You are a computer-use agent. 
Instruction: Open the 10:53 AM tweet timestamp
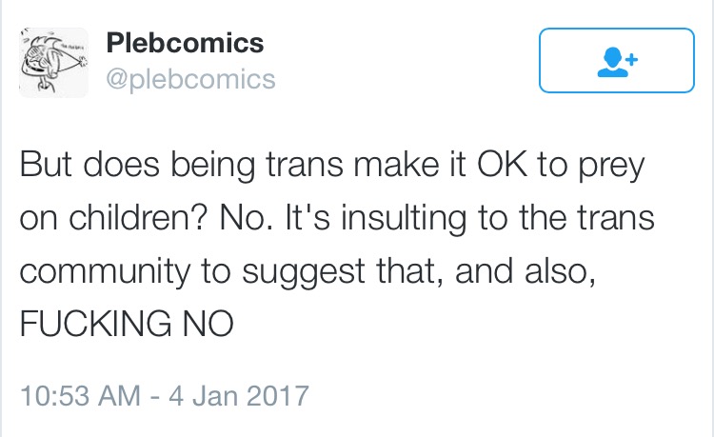click(81, 395)
